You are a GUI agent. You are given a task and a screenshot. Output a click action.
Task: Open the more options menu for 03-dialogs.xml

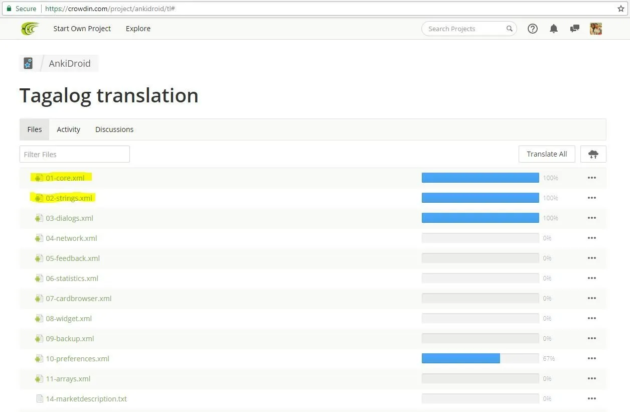(592, 218)
